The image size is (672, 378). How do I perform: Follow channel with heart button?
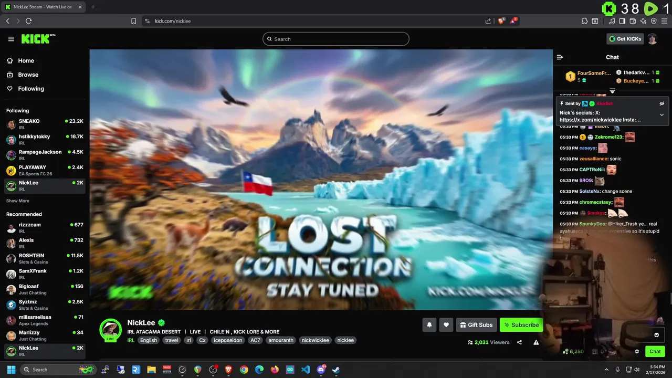point(446,325)
